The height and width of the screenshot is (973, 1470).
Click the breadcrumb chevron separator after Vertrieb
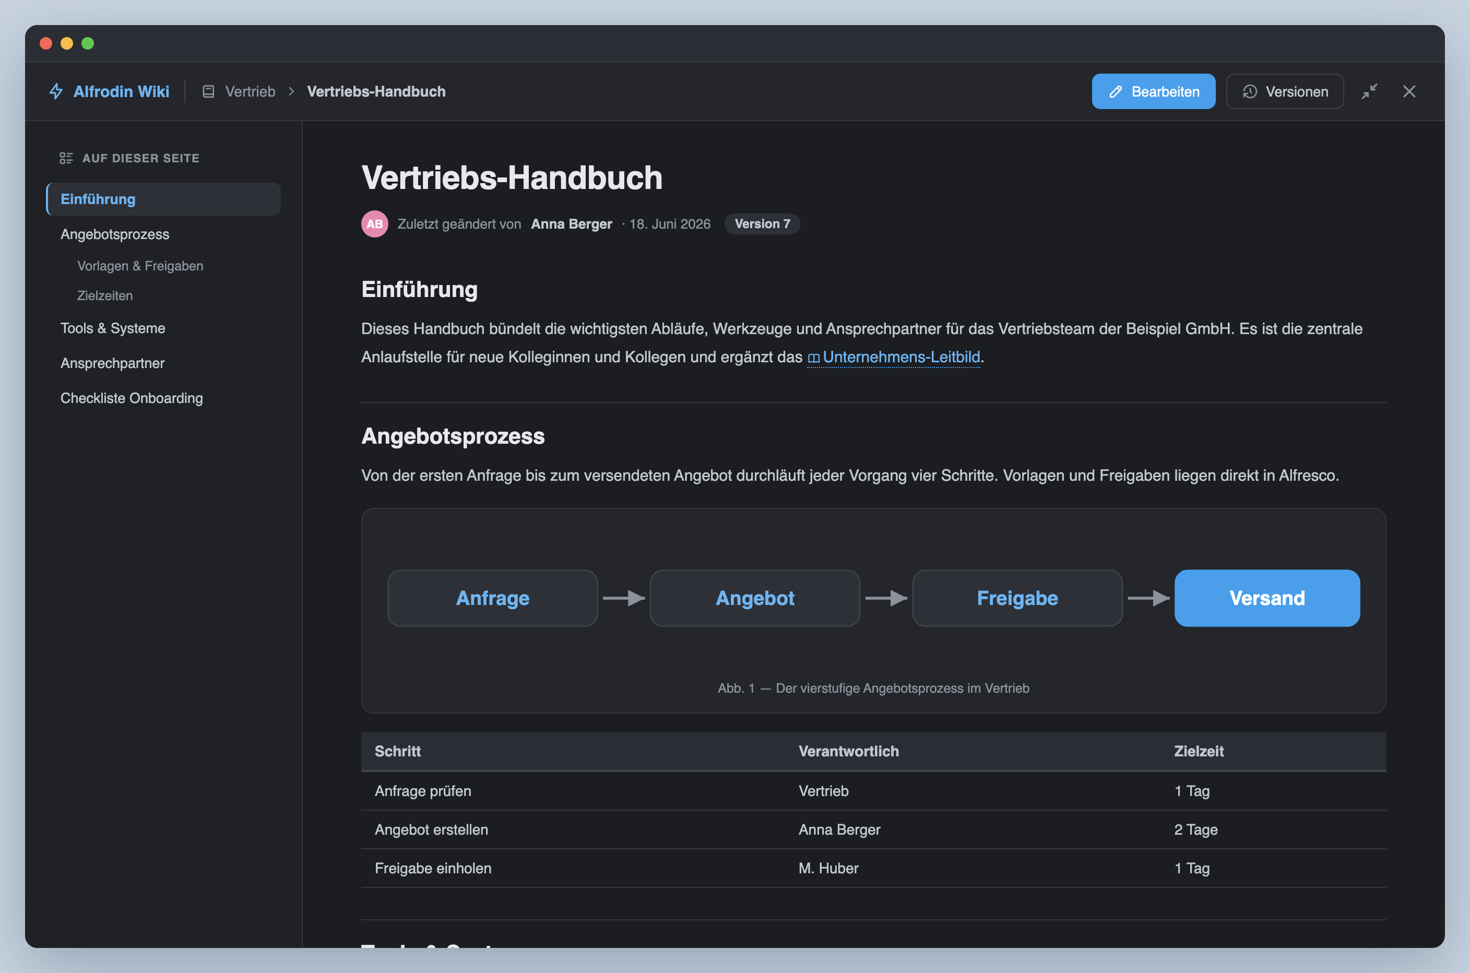tap(291, 91)
